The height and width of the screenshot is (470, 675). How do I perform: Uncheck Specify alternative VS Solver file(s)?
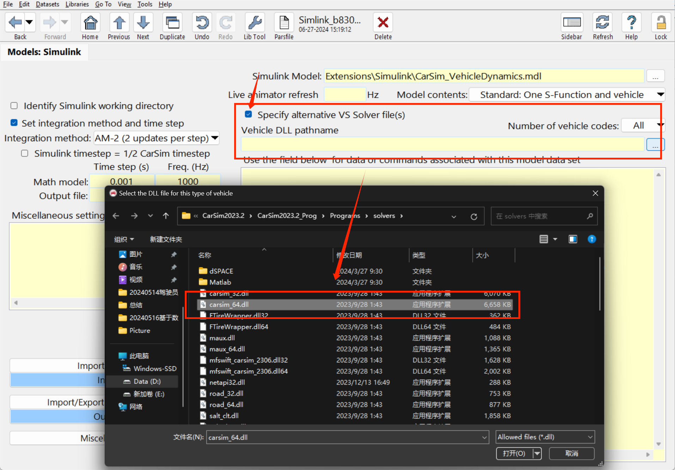pyautogui.click(x=248, y=114)
